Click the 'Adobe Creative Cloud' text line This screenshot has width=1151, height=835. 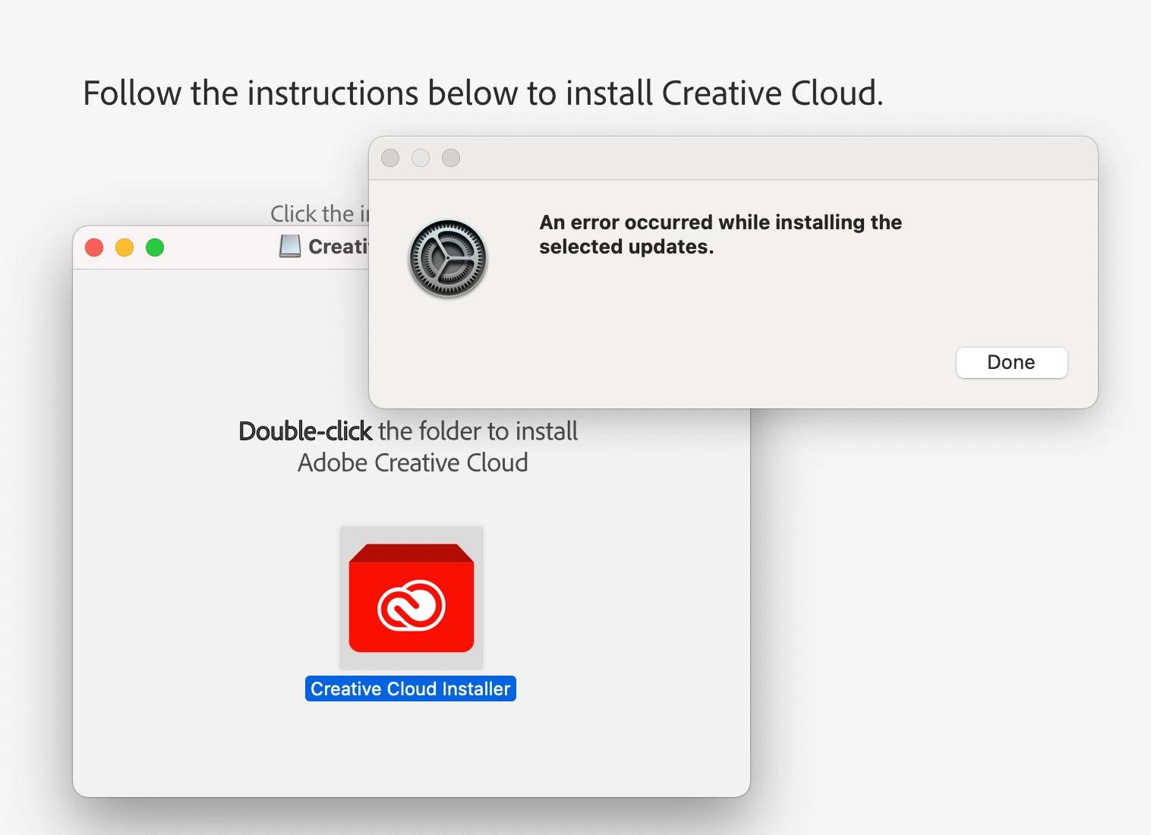point(413,463)
